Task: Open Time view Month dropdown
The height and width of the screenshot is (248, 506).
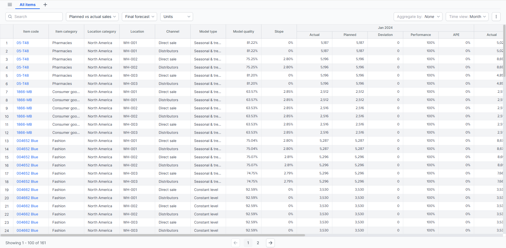Action: [467, 17]
